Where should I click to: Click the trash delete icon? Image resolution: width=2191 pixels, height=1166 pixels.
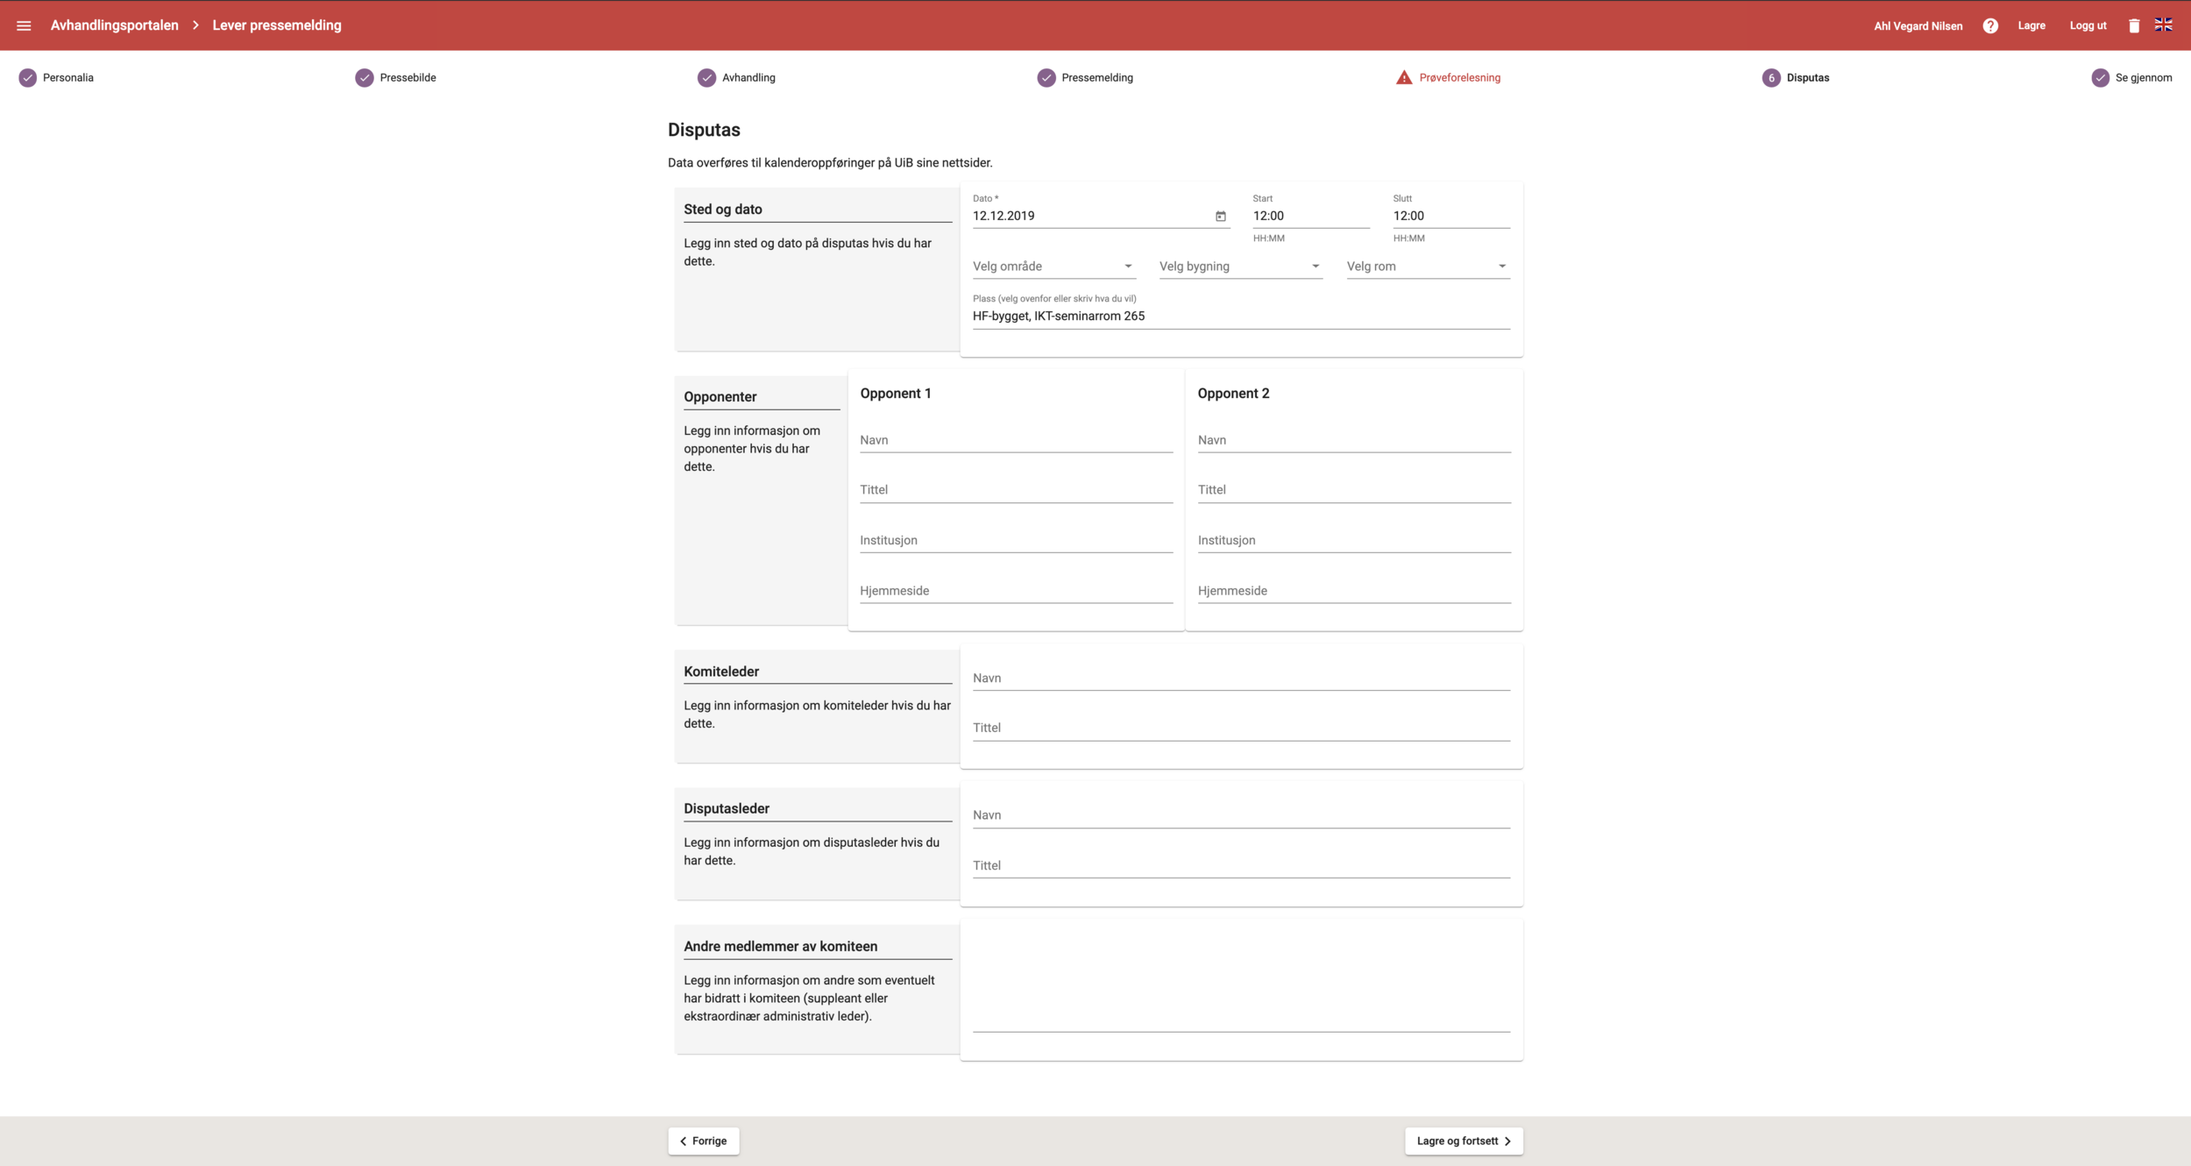(2134, 25)
